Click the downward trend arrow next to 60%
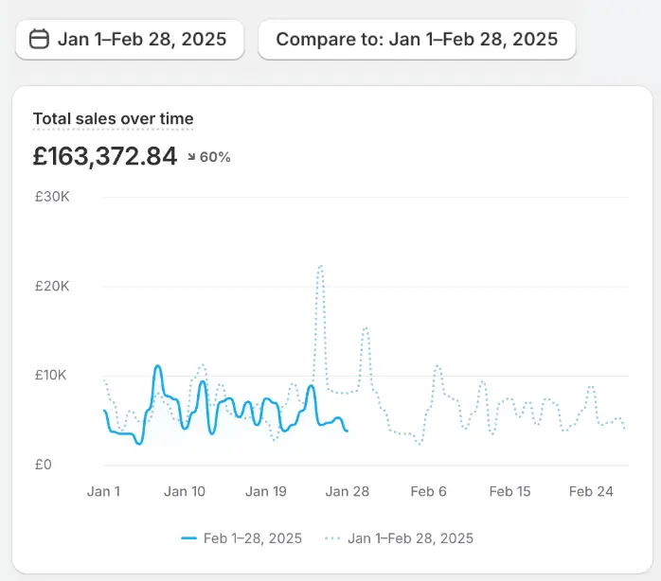This screenshot has width=661, height=581. pyautogui.click(x=191, y=157)
